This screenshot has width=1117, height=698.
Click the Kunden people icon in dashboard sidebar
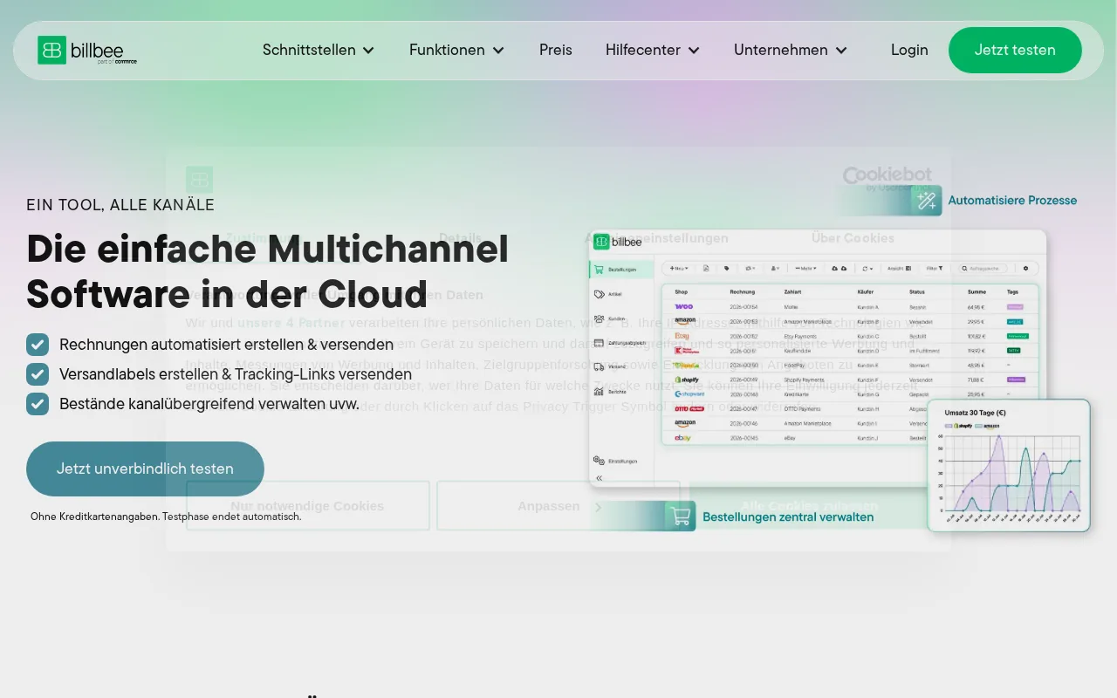[599, 318]
